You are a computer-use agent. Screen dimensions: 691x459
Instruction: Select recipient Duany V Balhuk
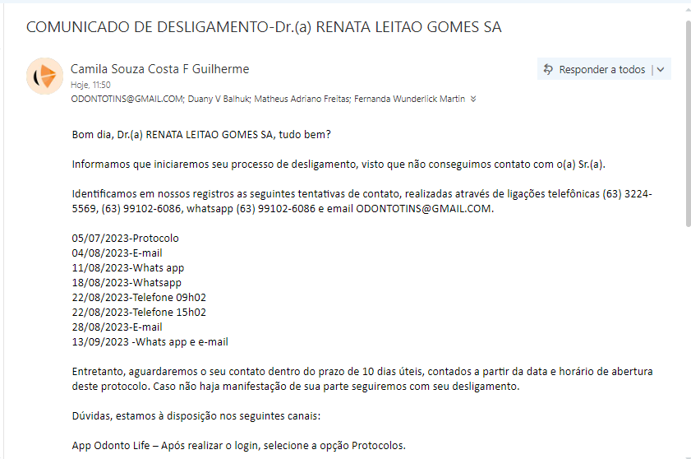click(x=219, y=99)
